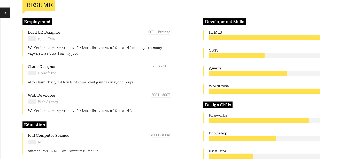Click the yellow RESUME heading badge
The image size is (347, 159).
click(x=39, y=5)
